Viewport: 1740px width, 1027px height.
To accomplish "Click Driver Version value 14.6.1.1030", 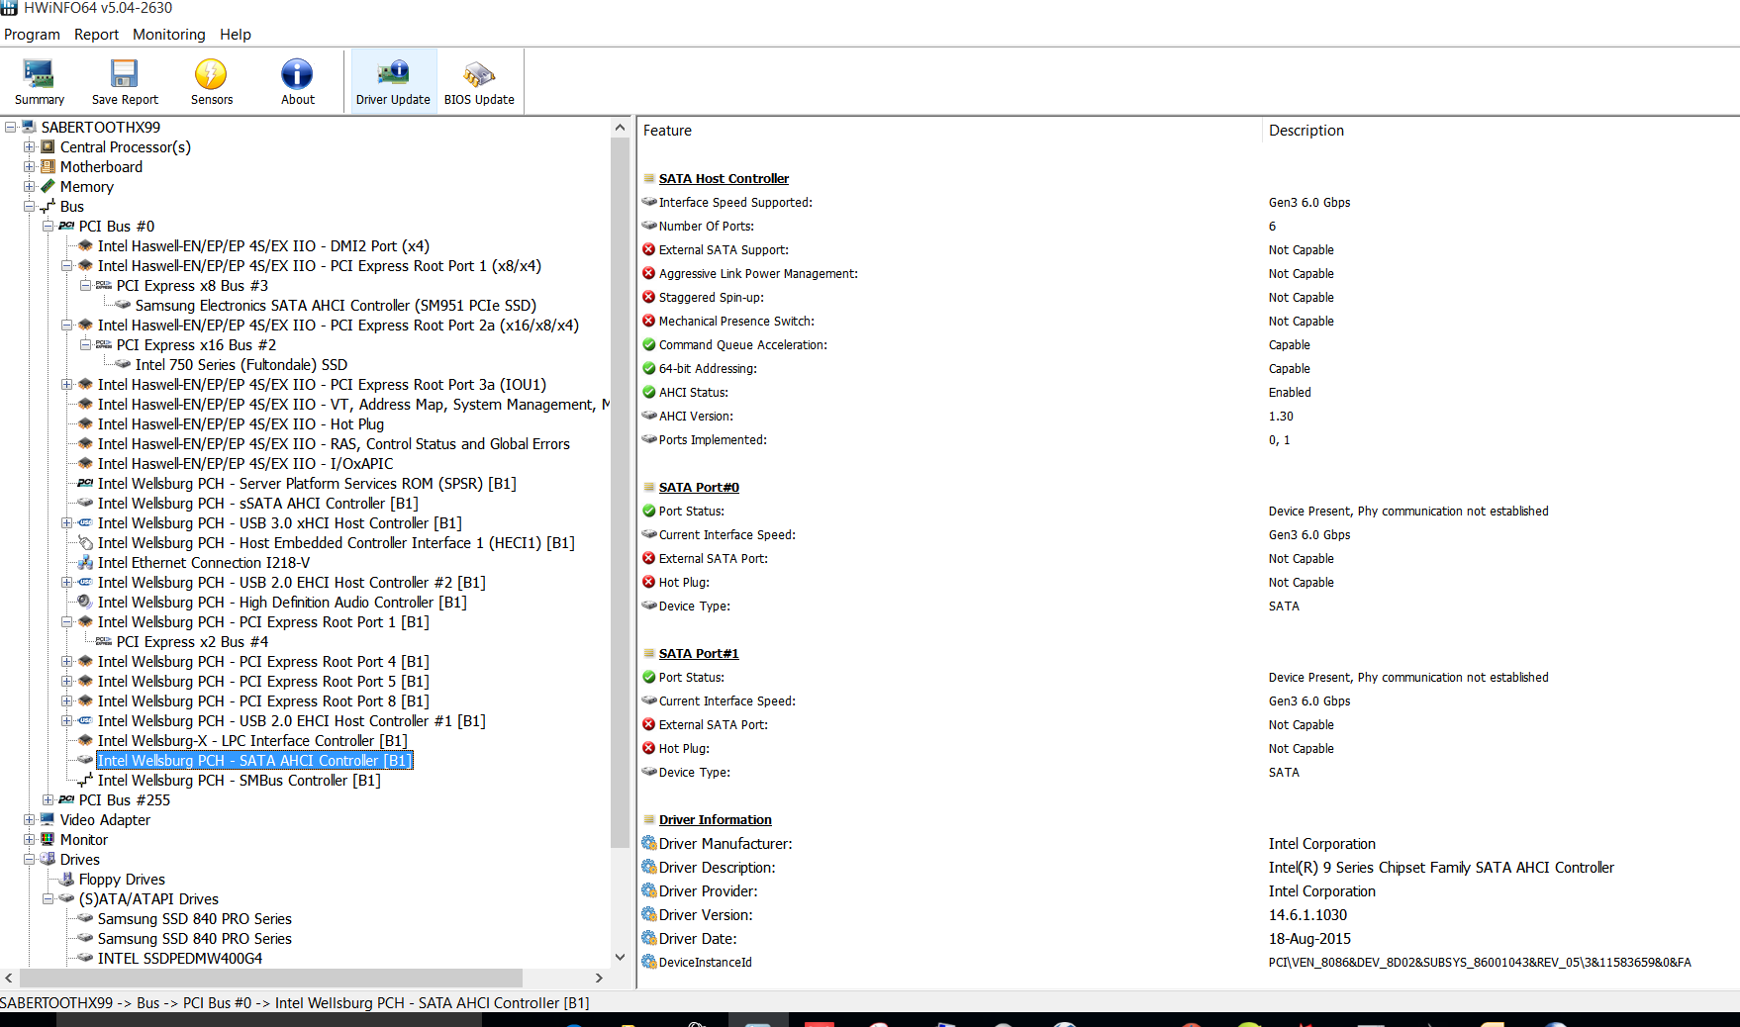I will click(1307, 914).
